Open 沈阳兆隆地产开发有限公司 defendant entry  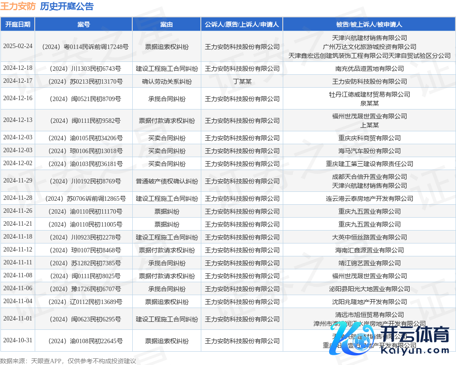pos(369,302)
